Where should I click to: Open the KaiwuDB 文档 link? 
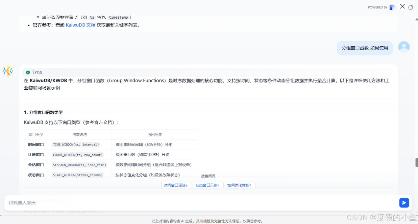80,25
